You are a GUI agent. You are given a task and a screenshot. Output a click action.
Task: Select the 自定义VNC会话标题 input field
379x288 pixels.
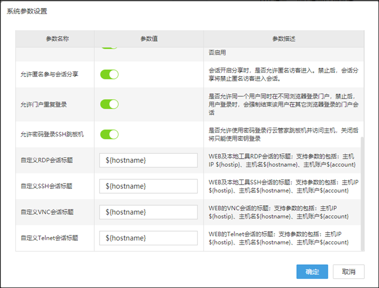click(148, 212)
